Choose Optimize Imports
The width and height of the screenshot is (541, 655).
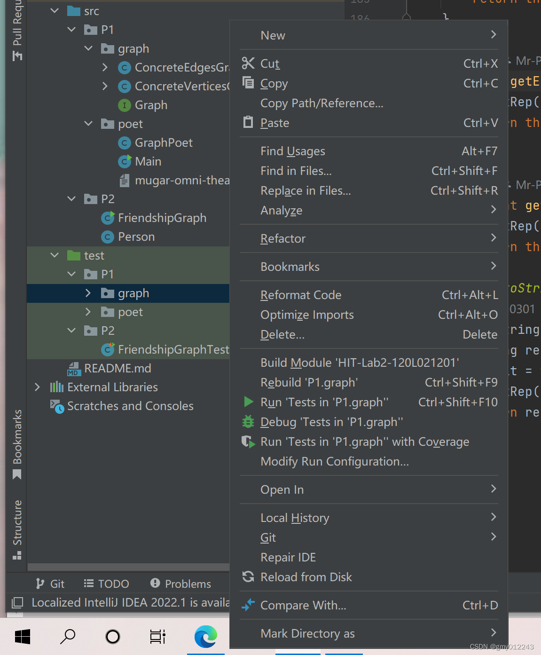coord(369,315)
